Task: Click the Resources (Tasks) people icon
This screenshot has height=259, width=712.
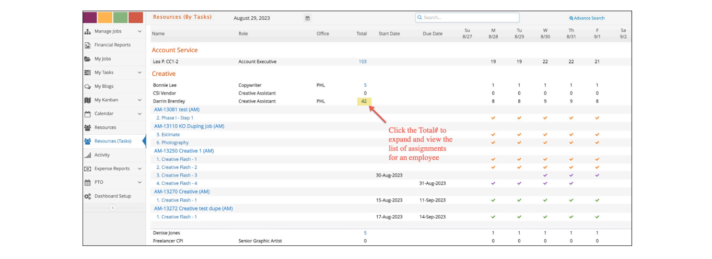Action: coord(88,141)
